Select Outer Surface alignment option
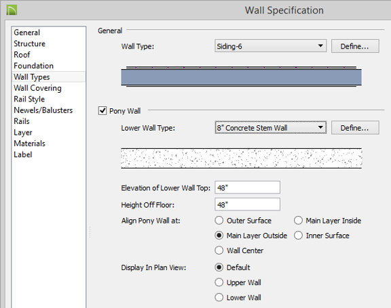Screen dimensions: 391x308 point(219,221)
